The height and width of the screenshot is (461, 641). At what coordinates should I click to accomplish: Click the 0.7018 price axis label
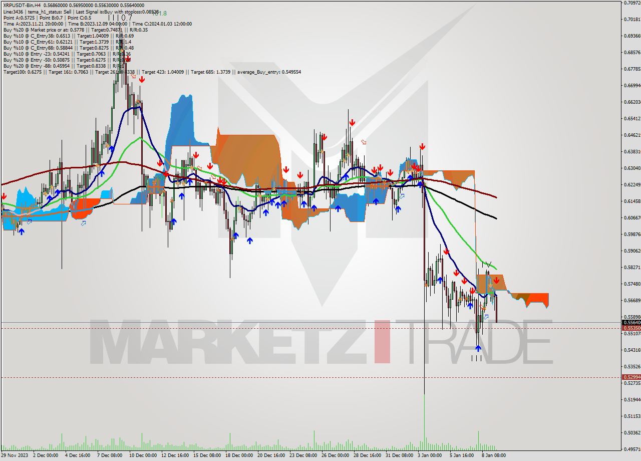pyautogui.click(x=632, y=19)
